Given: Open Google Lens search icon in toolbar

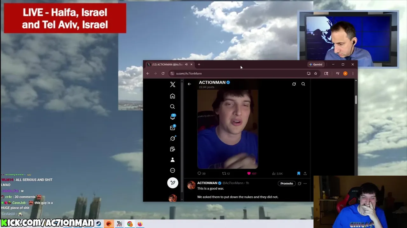Looking at the screenshot, I should pyautogui.click(x=326, y=73).
